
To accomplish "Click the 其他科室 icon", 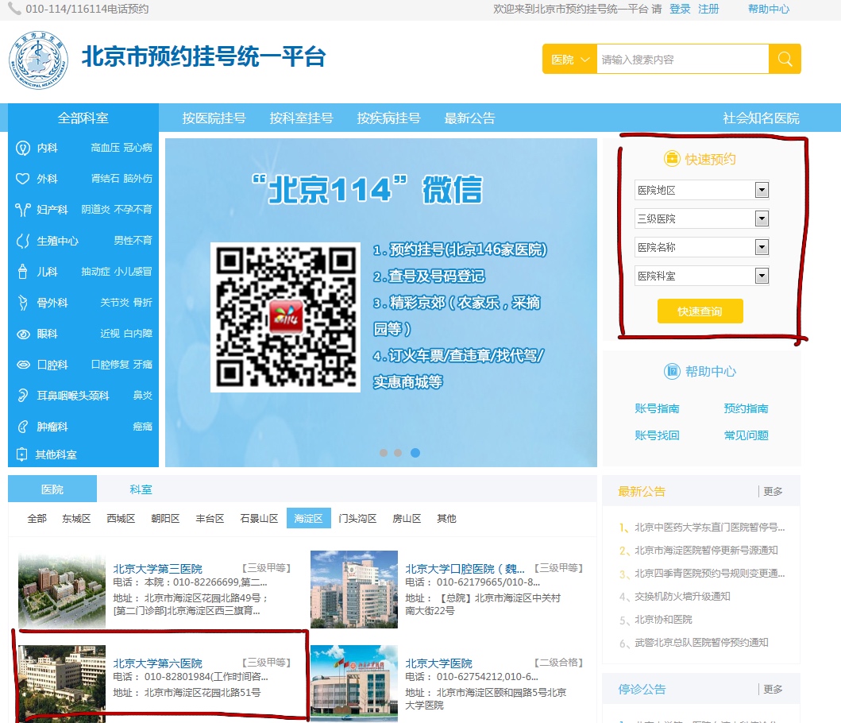I will pyautogui.click(x=22, y=454).
